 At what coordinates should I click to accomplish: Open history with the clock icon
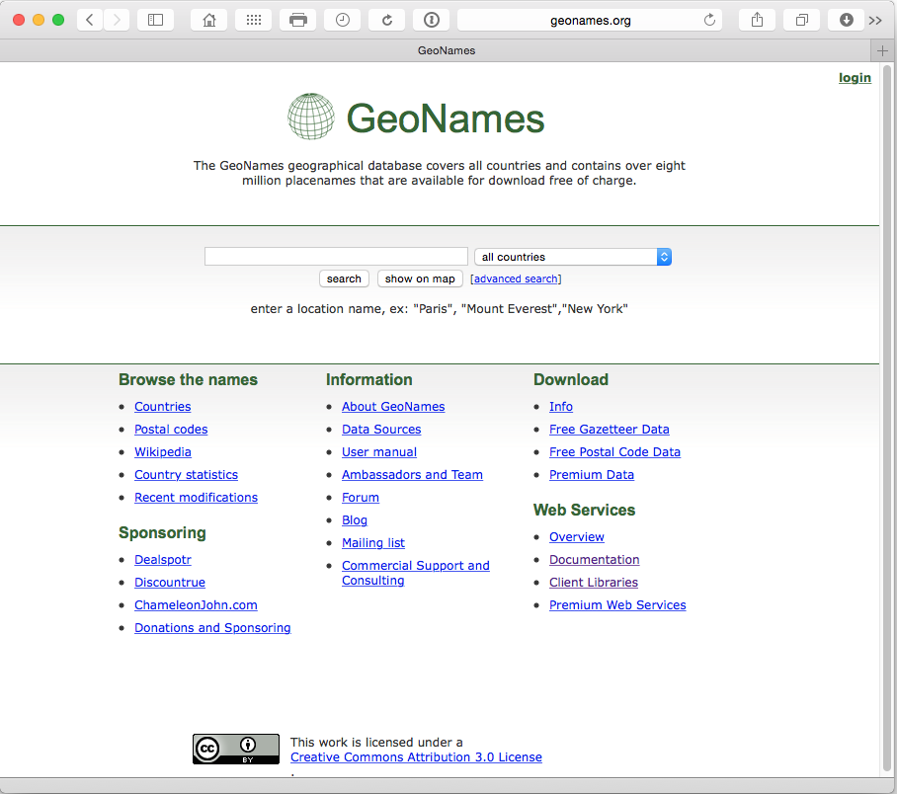click(x=342, y=20)
